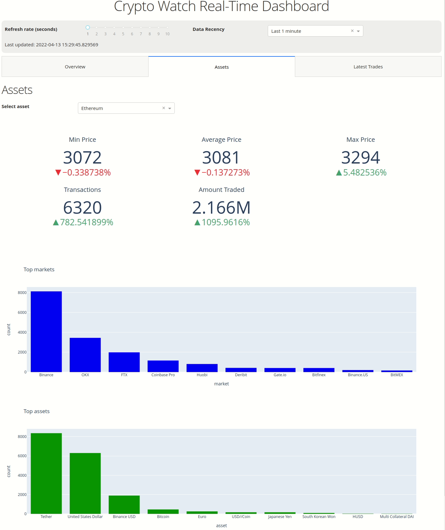Click the Last 1 minute recency field

[x=309, y=31]
